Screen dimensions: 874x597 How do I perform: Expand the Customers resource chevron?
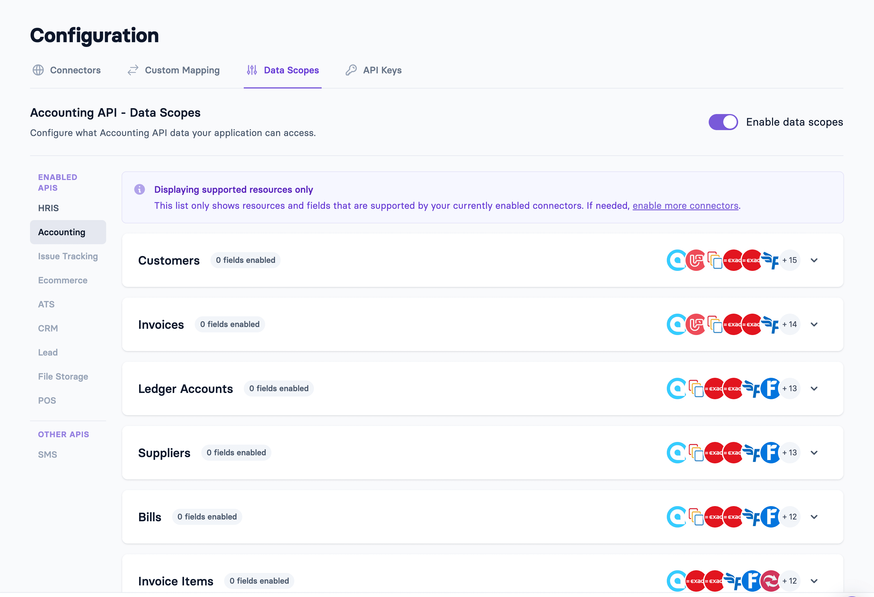pyautogui.click(x=814, y=260)
